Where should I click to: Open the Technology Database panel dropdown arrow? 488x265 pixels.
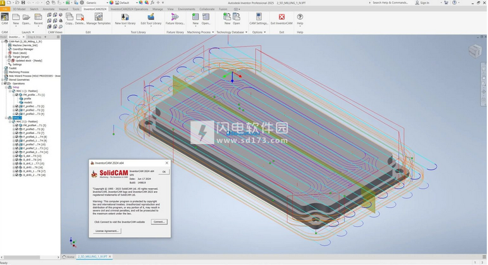246,32
